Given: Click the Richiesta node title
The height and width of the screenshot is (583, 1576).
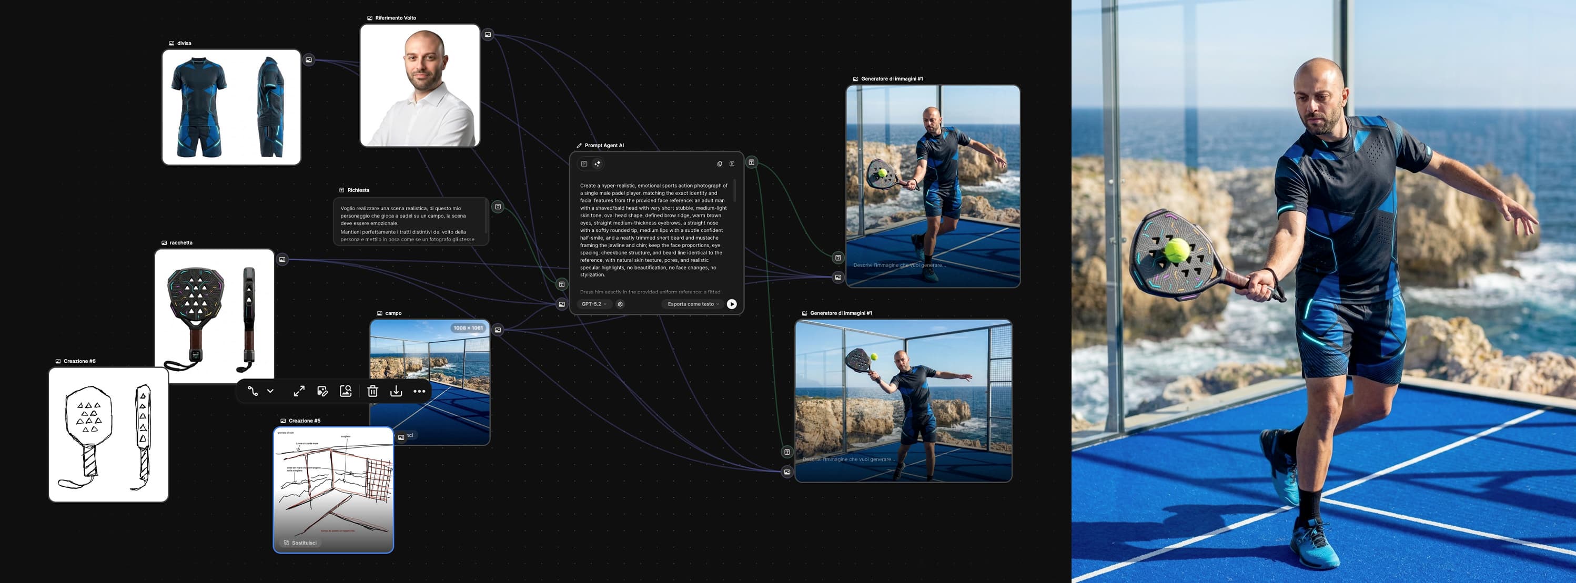Looking at the screenshot, I should click(358, 190).
